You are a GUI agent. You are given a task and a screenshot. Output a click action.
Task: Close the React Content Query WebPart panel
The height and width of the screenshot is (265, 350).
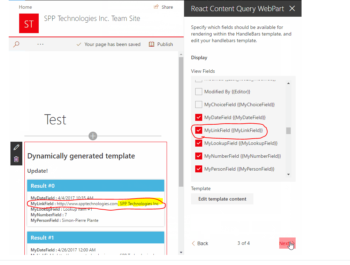point(292,8)
